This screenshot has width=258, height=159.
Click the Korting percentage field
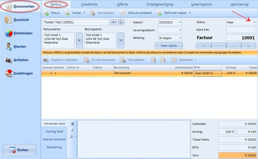point(227,132)
